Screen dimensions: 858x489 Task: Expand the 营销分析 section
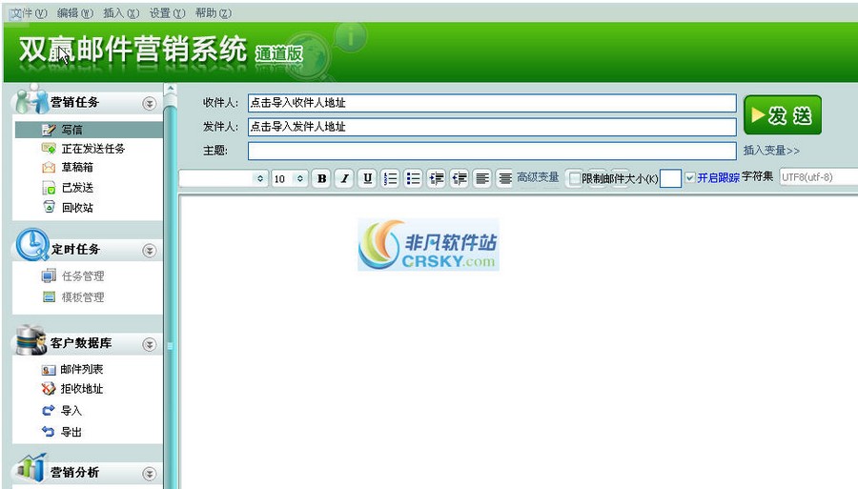[x=149, y=474]
